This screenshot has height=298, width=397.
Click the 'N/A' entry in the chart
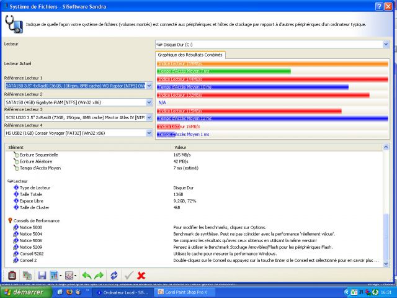click(162, 102)
